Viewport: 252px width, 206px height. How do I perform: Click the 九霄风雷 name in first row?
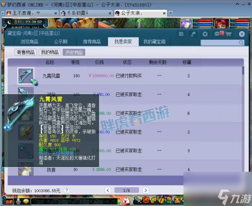(x=51, y=76)
